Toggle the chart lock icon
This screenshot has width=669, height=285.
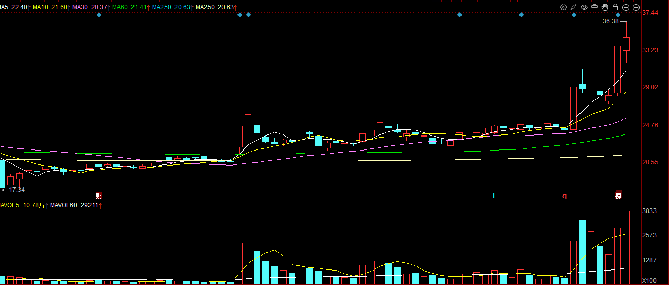pyautogui.click(x=615, y=7)
